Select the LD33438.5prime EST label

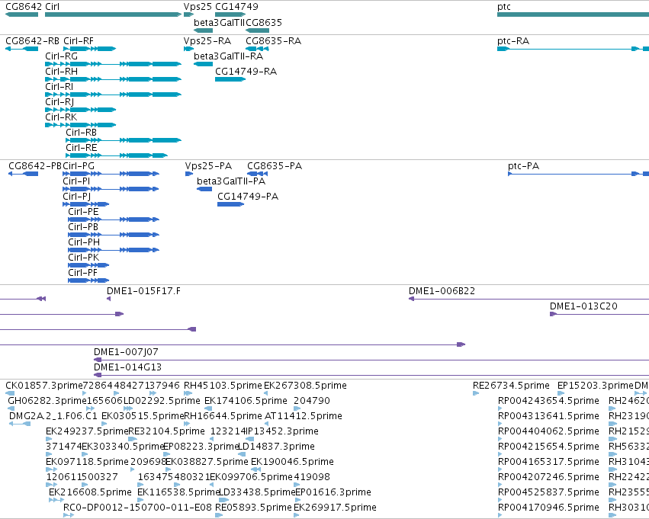click(x=256, y=492)
